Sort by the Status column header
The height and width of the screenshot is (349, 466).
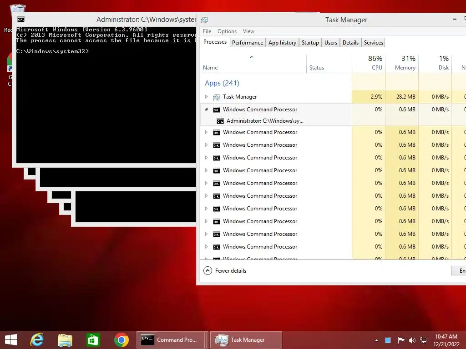point(329,64)
